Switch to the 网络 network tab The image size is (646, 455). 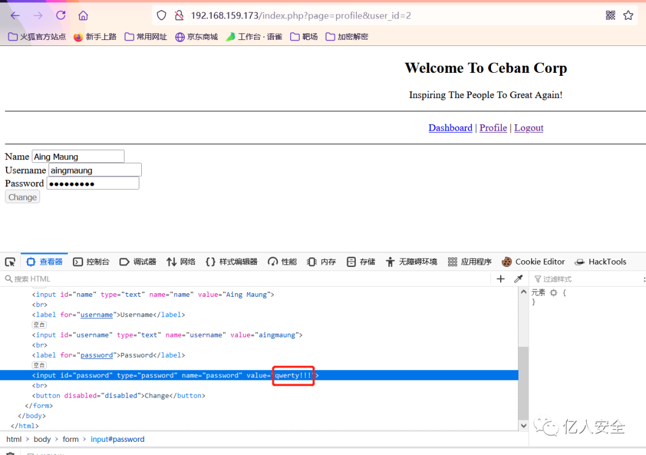181,262
